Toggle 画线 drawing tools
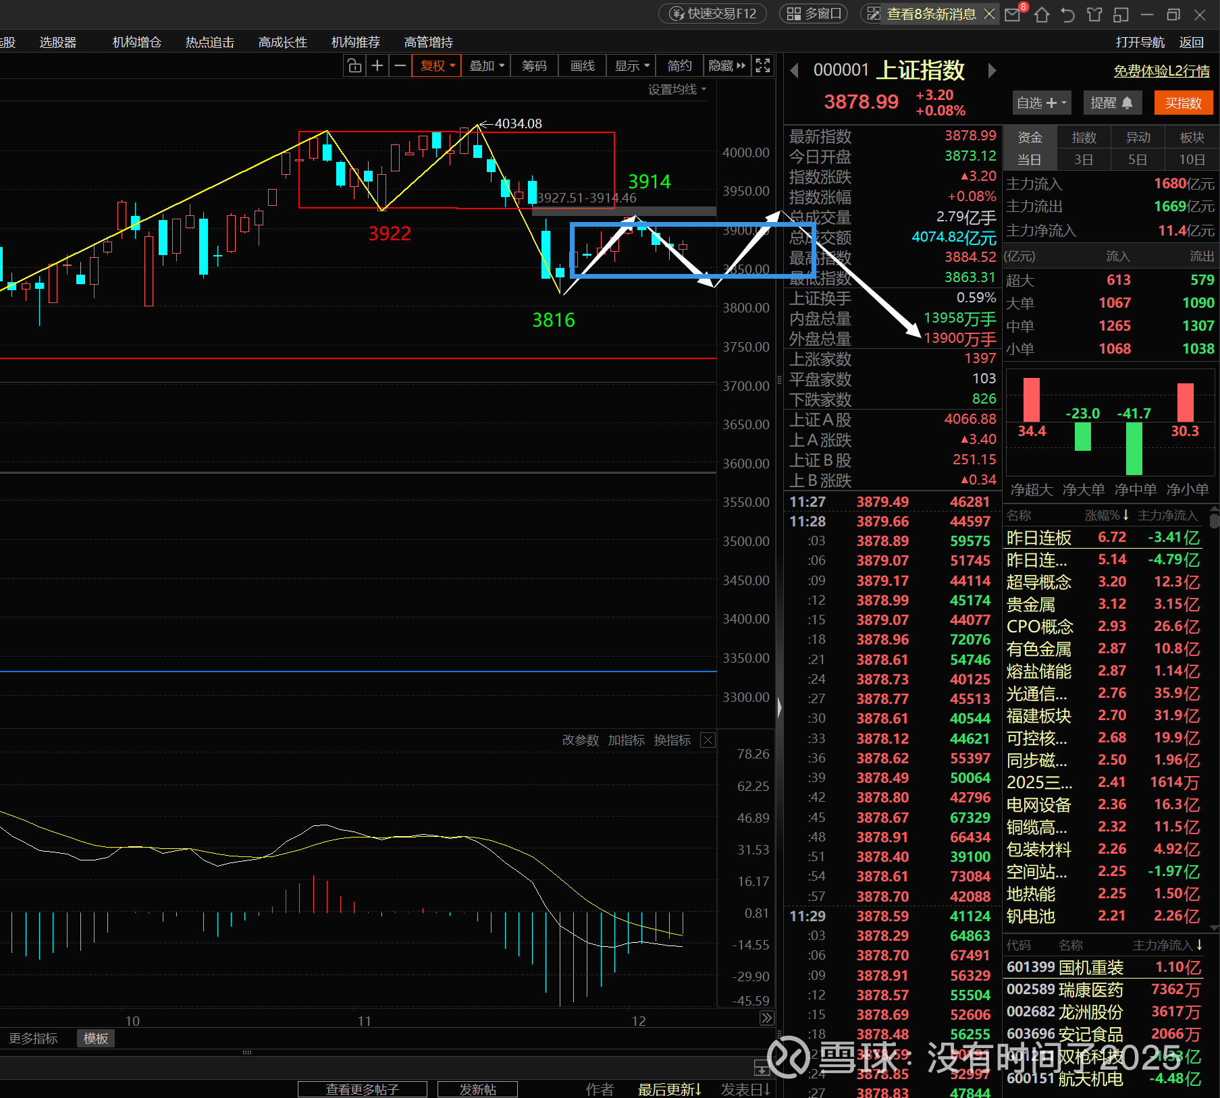 click(x=583, y=65)
